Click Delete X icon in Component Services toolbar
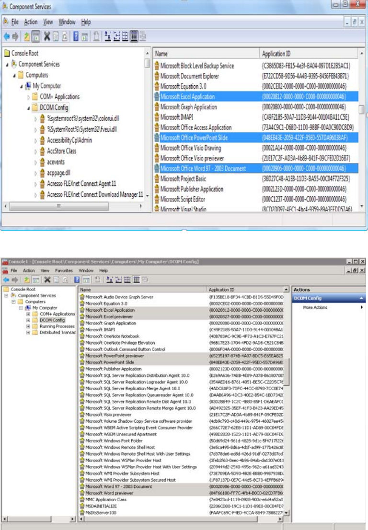 (x=47, y=36)
